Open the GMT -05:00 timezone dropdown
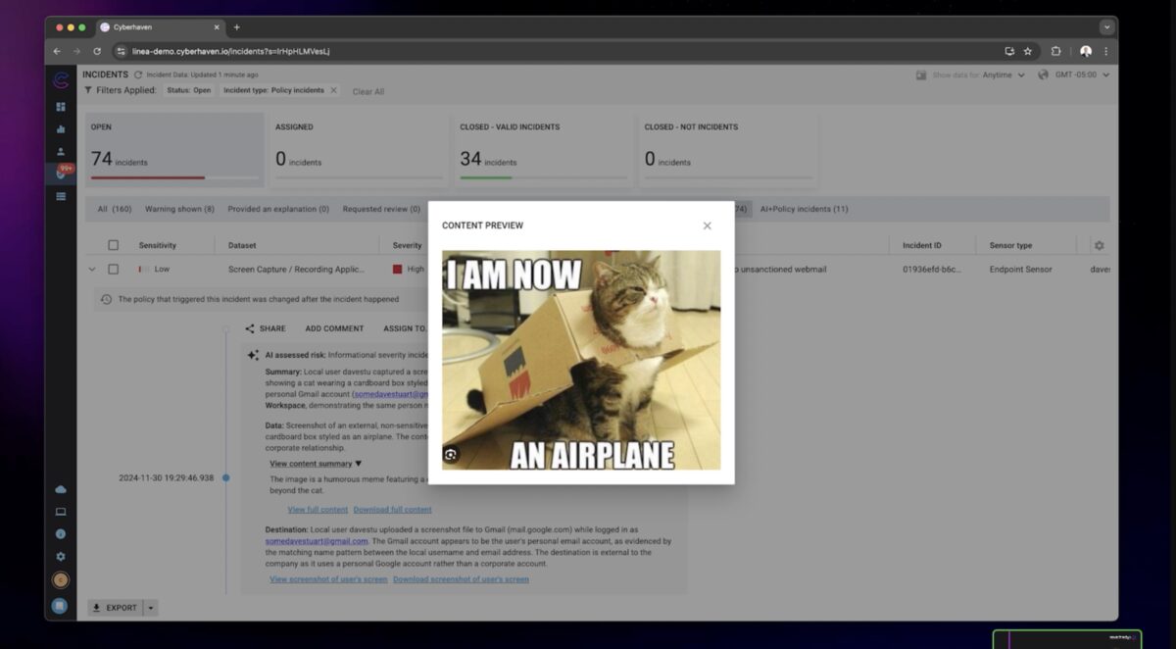This screenshot has height=649, width=1176. pyautogui.click(x=1082, y=75)
